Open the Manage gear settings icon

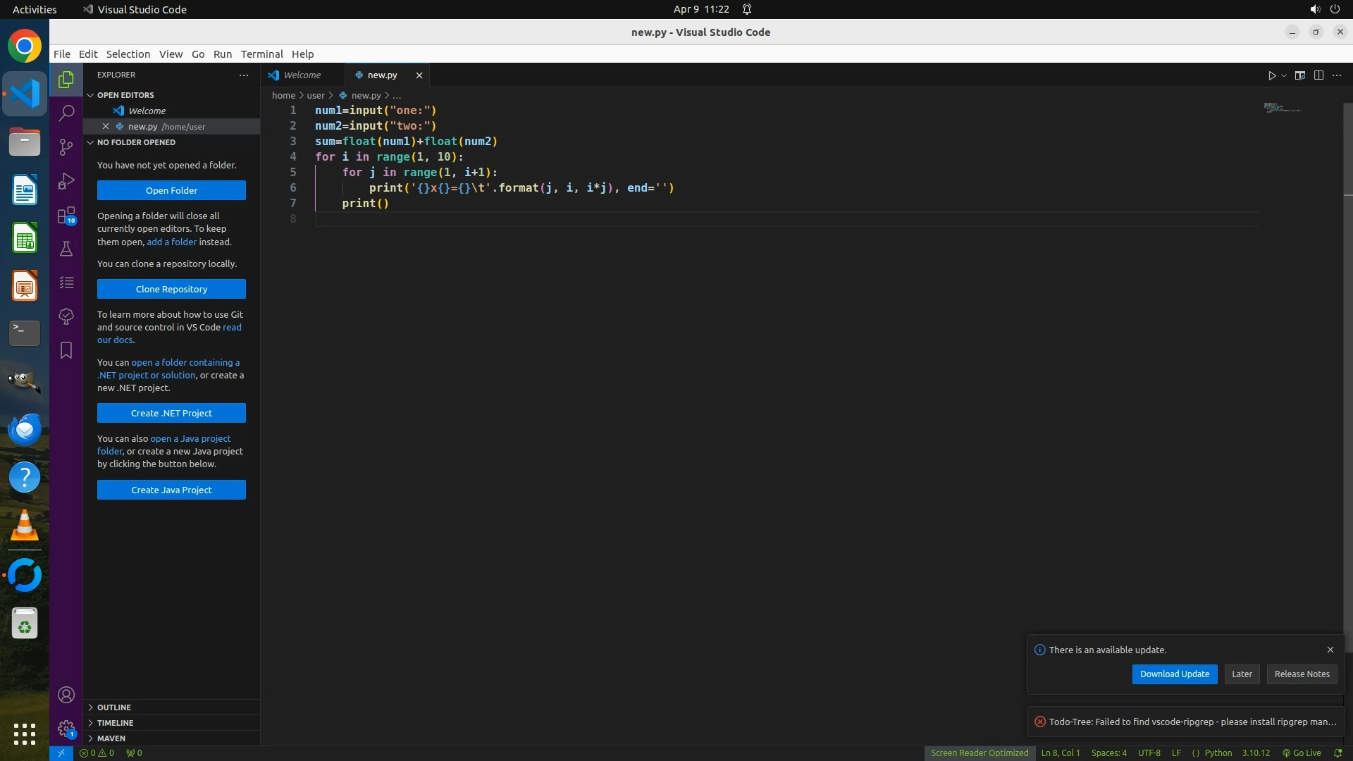[x=66, y=729]
